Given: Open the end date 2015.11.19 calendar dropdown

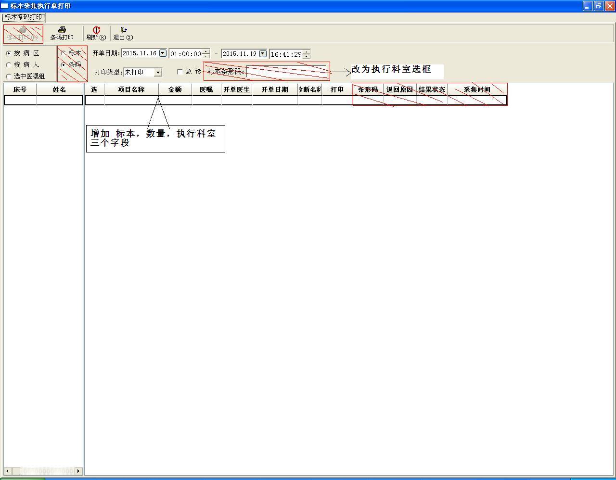Looking at the screenshot, I should [263, 53].
